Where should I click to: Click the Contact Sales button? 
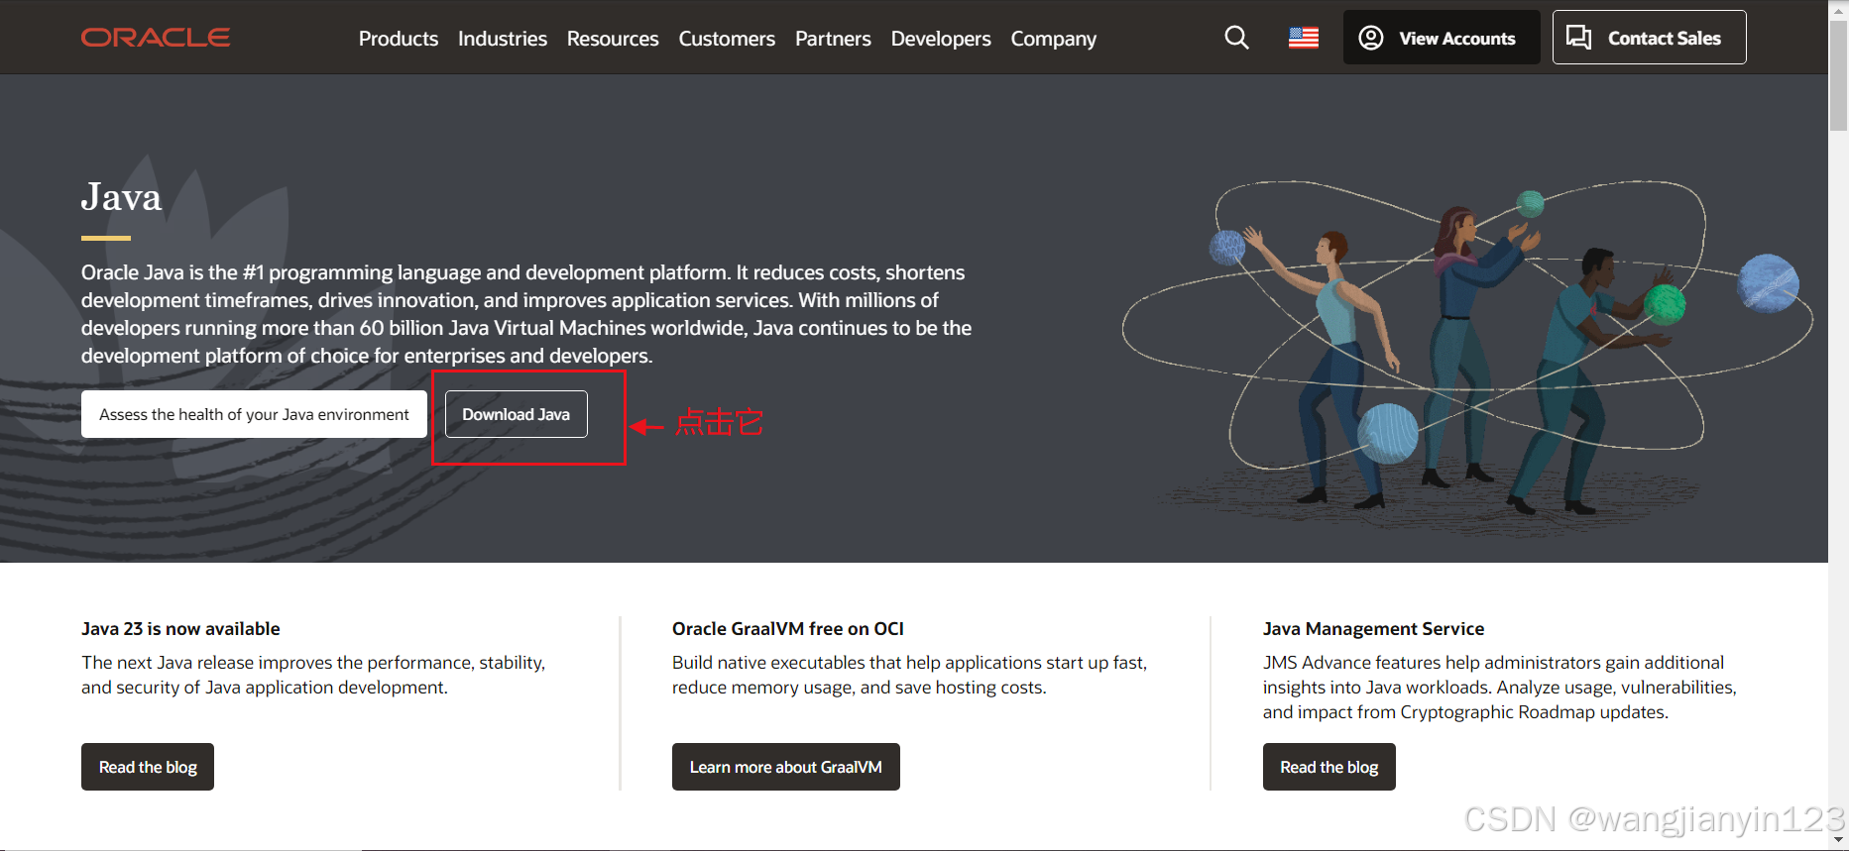point(1650,38)
